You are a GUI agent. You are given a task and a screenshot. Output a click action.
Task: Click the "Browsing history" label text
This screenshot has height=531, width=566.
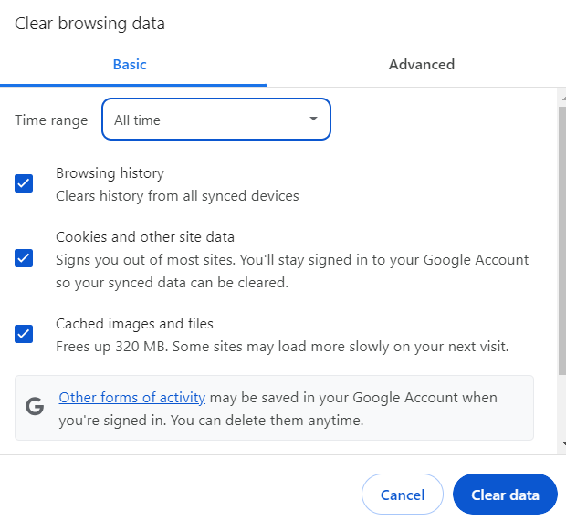110,173
